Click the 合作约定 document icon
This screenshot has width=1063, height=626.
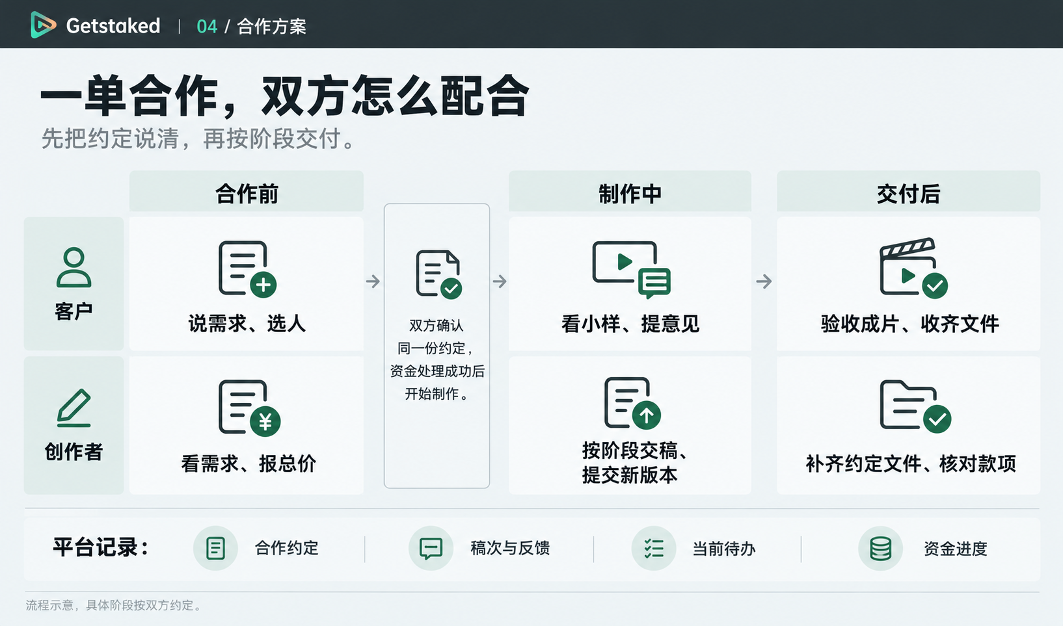pos(215,548)
